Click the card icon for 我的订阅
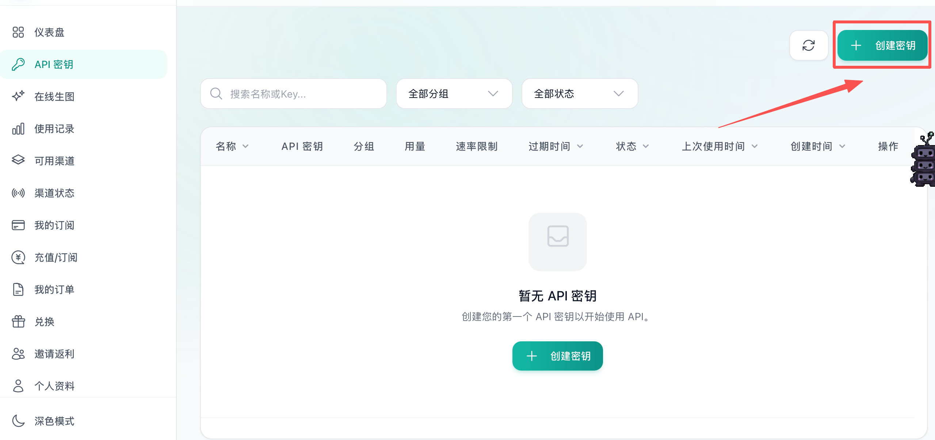The image size is (935, 440). click(18, 225)
